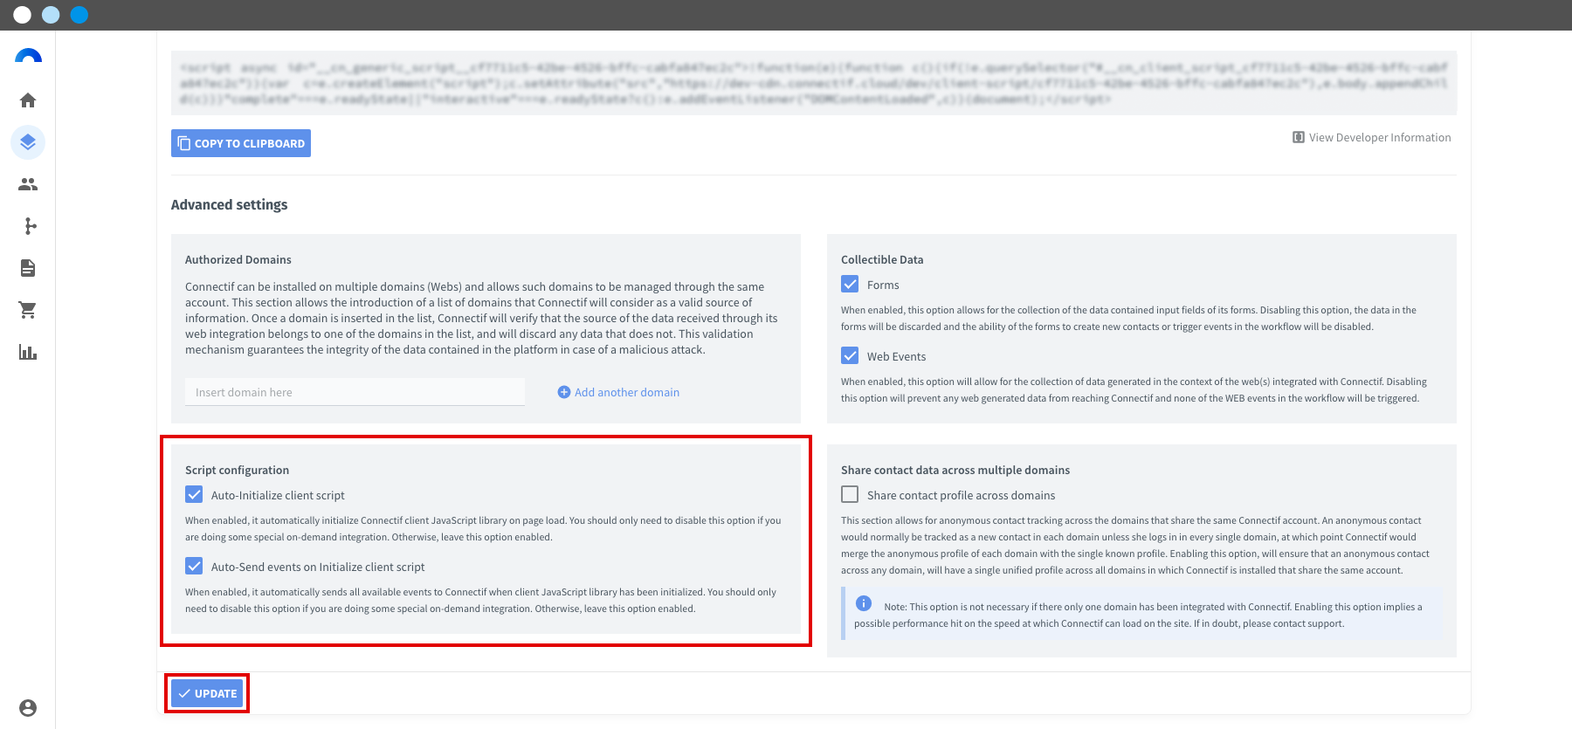1572x729 pixels.
Task: Toggle Auto-Send events on Initialize checkbox
Action: (194, 566)
